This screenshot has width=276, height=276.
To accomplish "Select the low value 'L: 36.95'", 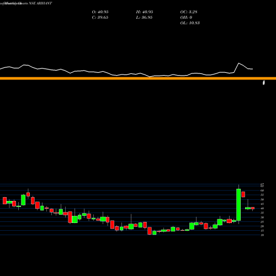I will [x=144, y=18].
